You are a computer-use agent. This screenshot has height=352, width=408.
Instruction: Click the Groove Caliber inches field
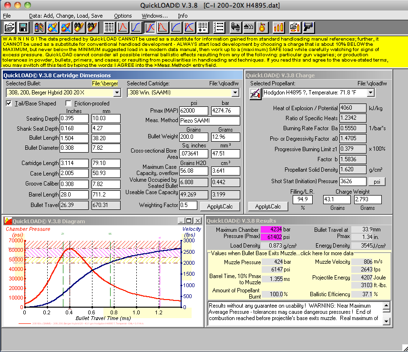[74, 184]
